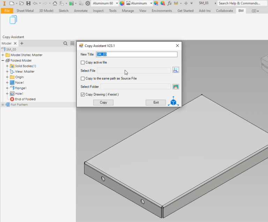Viewport: 268px width, 222px height.
Task: Launch the Copy Assistant ribbon icon
Action: pos(13,20)
